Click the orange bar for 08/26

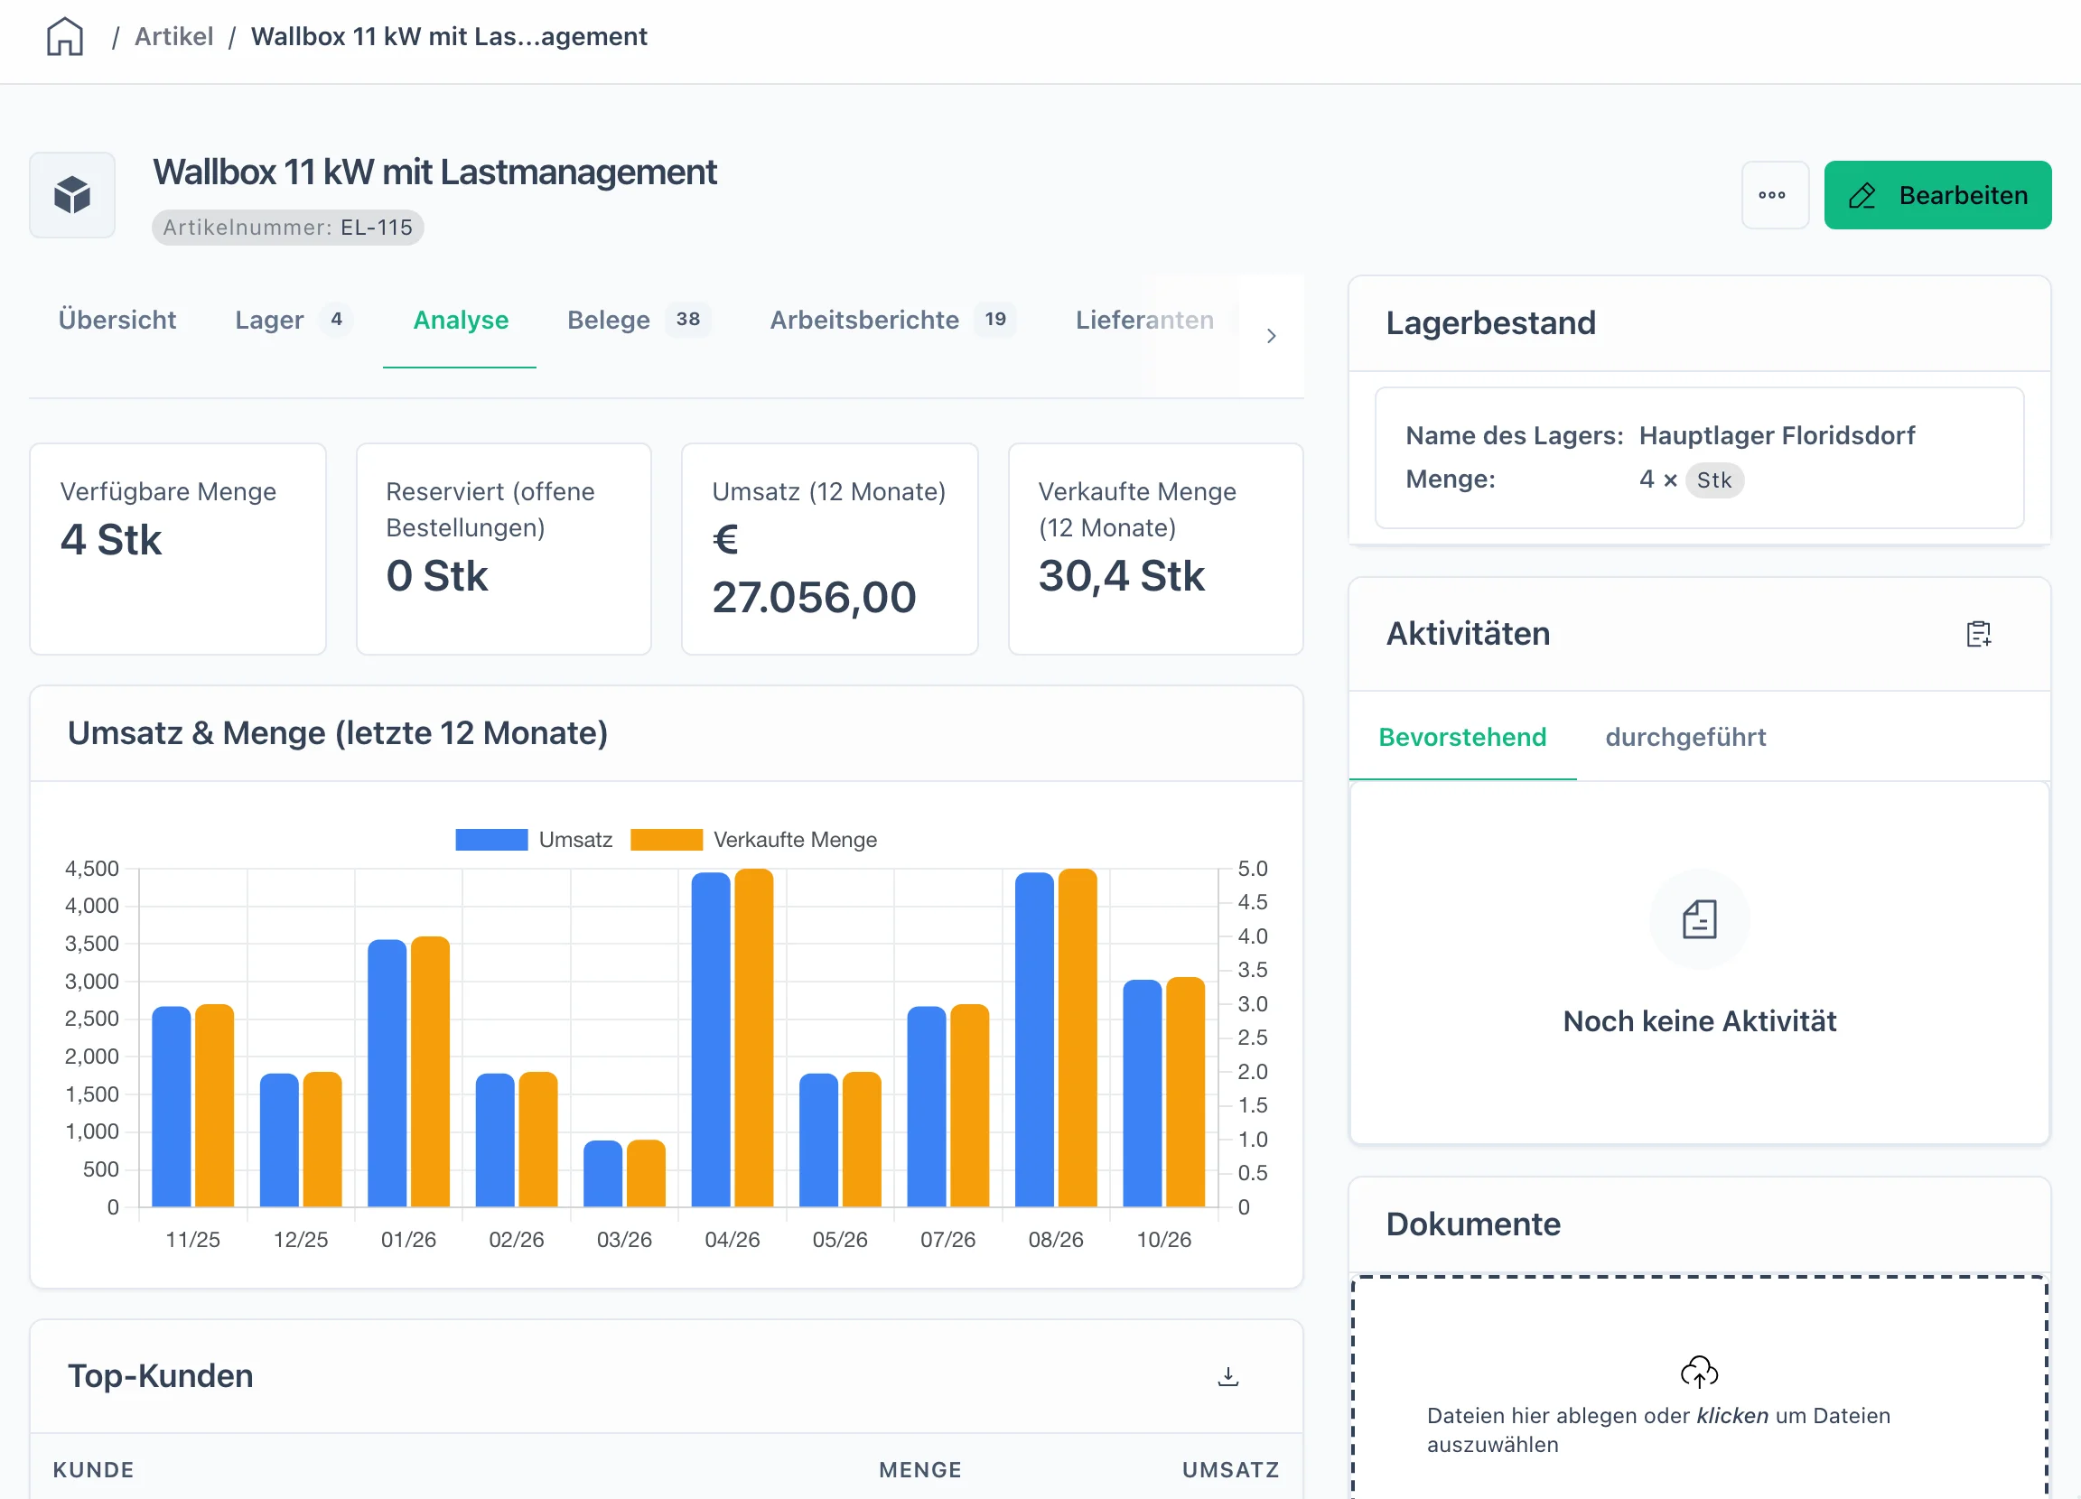(1078, 1038)
